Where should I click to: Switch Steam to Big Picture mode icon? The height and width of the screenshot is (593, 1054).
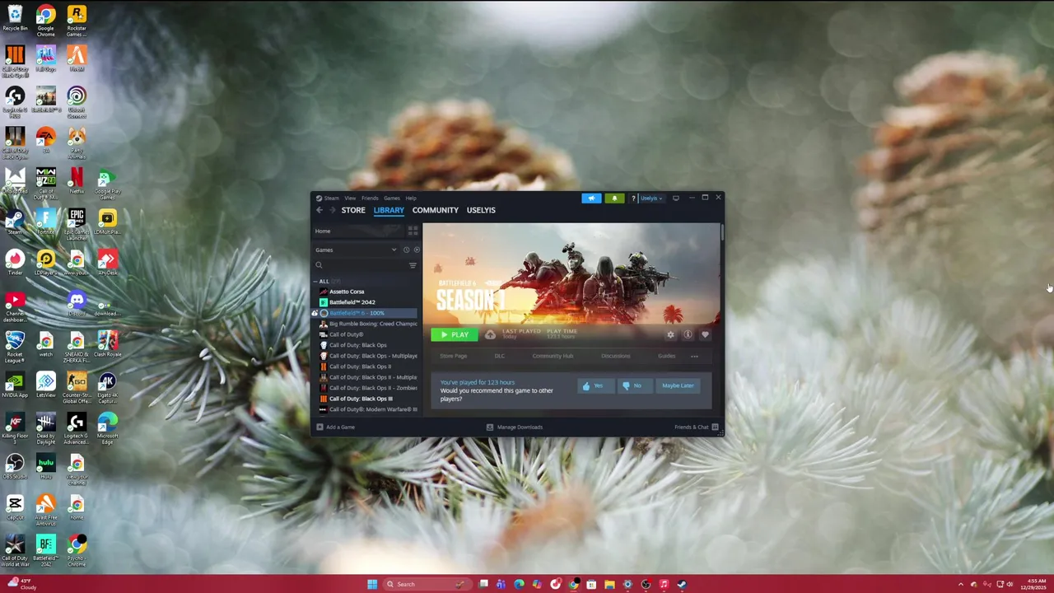point(676,198)
